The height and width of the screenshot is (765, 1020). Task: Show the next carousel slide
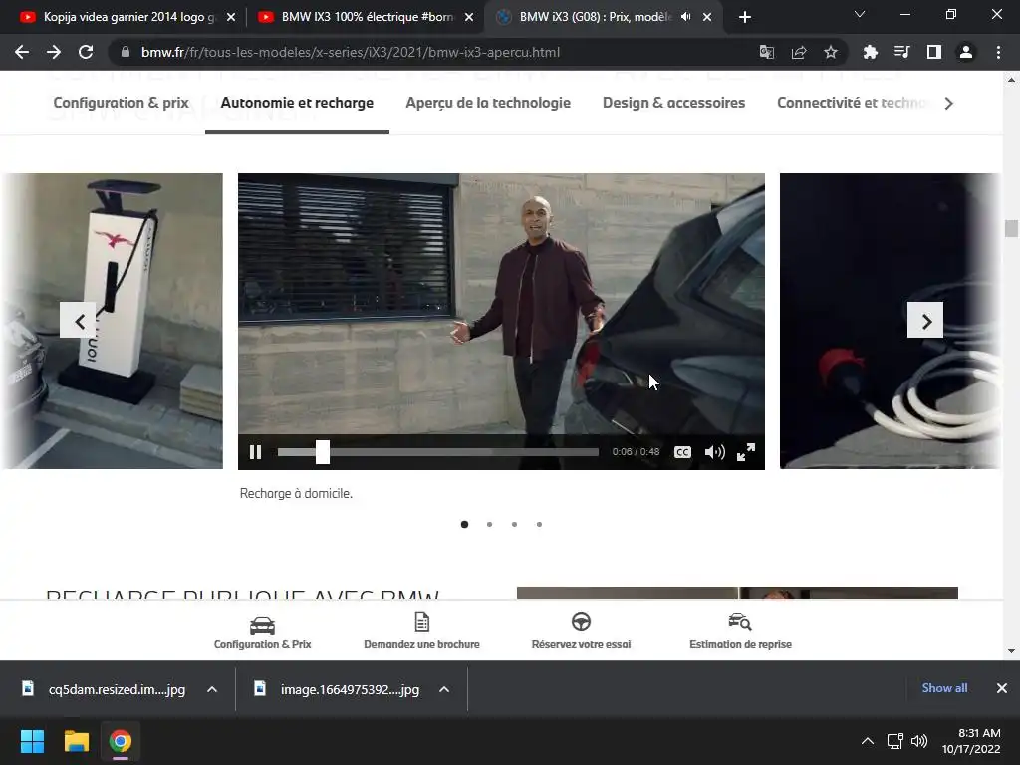point(925,320)
